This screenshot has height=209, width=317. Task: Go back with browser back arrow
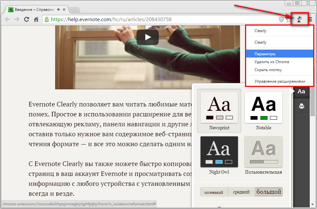8,20
